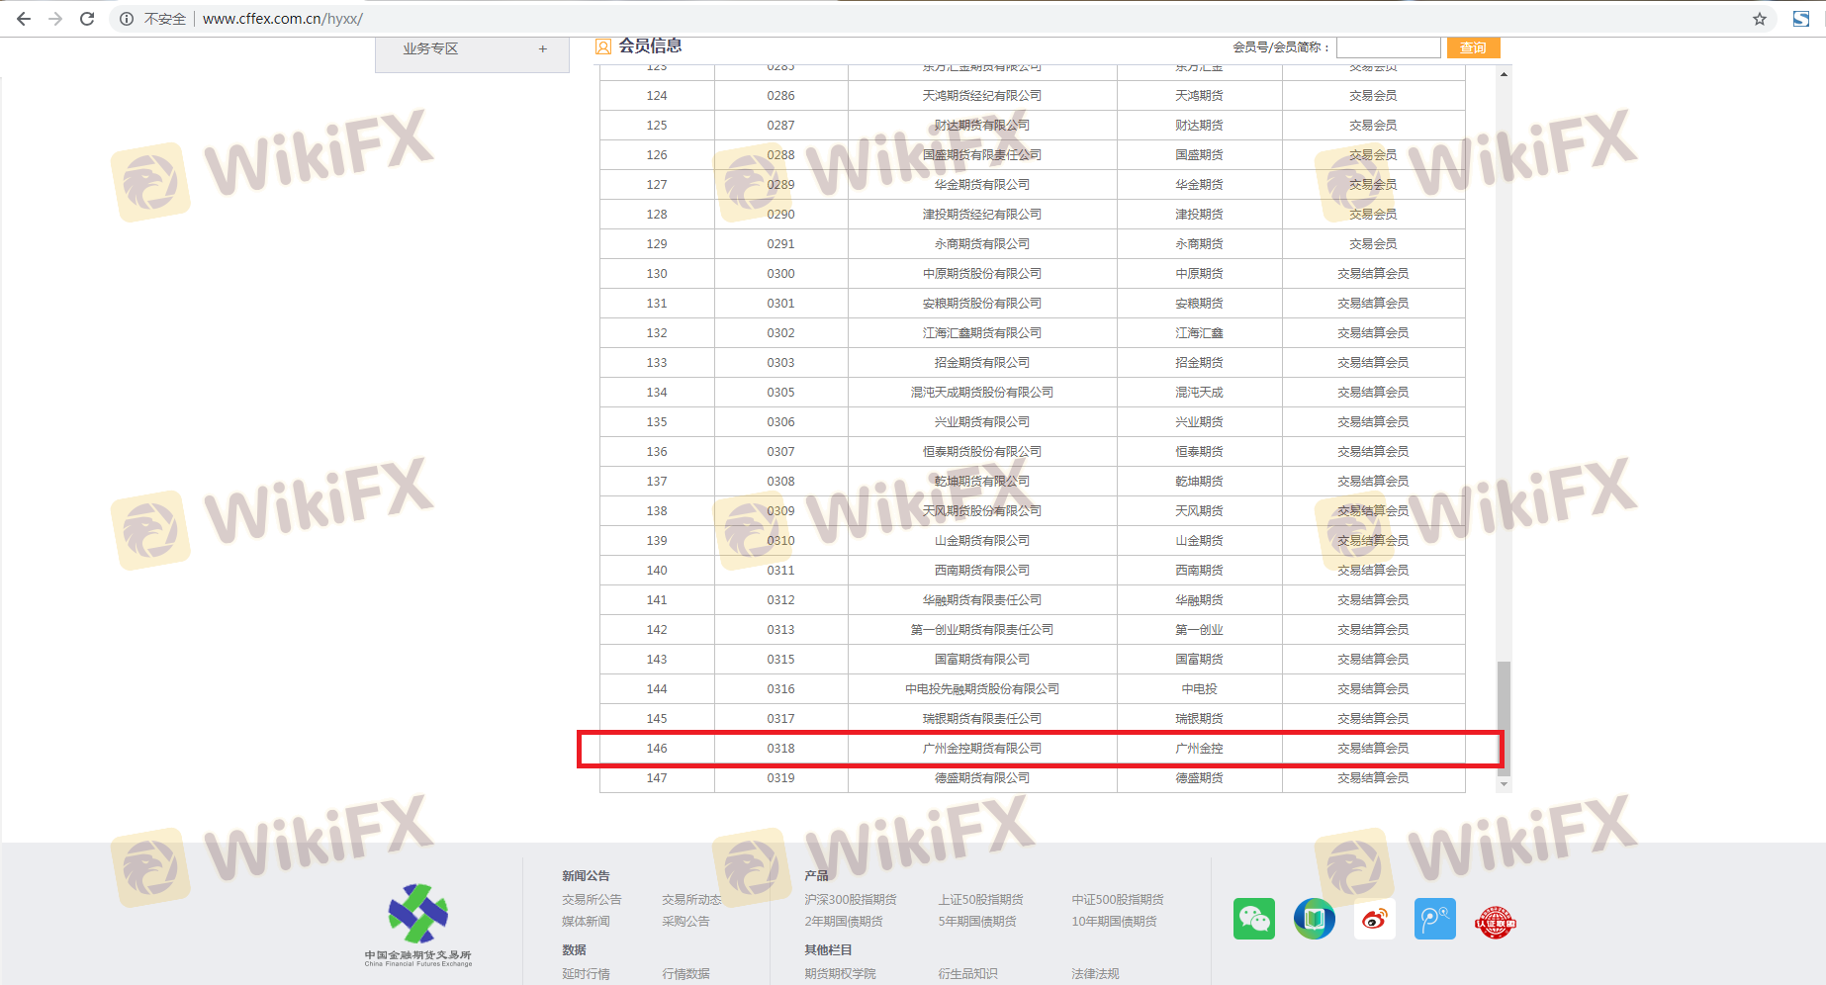The width and height of the screenshot is (1826, 985).
Task: Click the light blue app icon in footer
Action: point(1434,919)
